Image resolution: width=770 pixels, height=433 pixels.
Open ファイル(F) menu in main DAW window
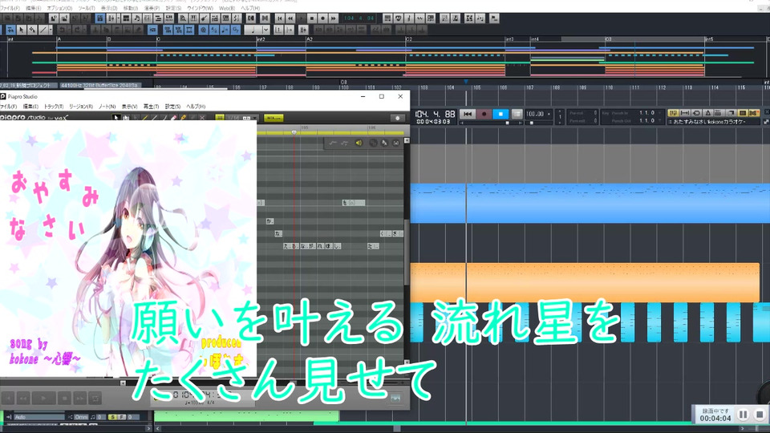10,8
